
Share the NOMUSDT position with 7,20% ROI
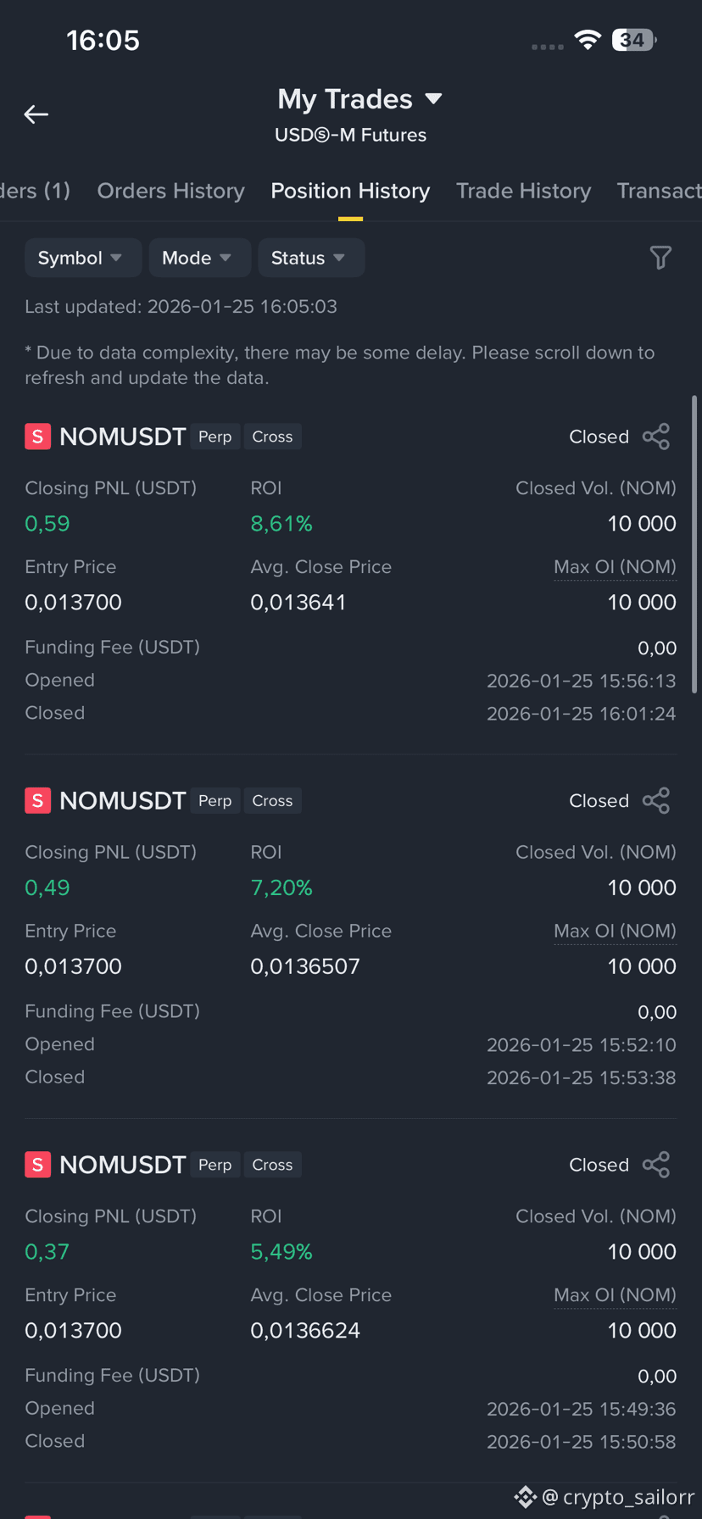[x=656, y=800]
